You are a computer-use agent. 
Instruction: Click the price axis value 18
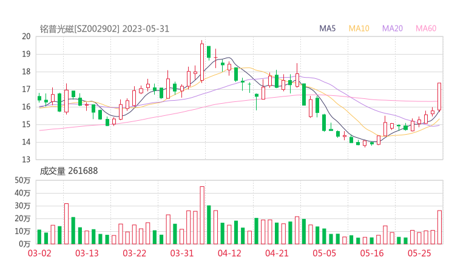coord(26,72)
